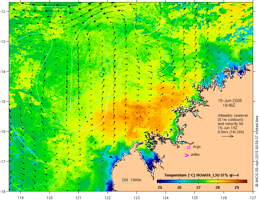Click the longitude axis label '121'
This screenshot has width=259, height=200.
coord(79,198)
